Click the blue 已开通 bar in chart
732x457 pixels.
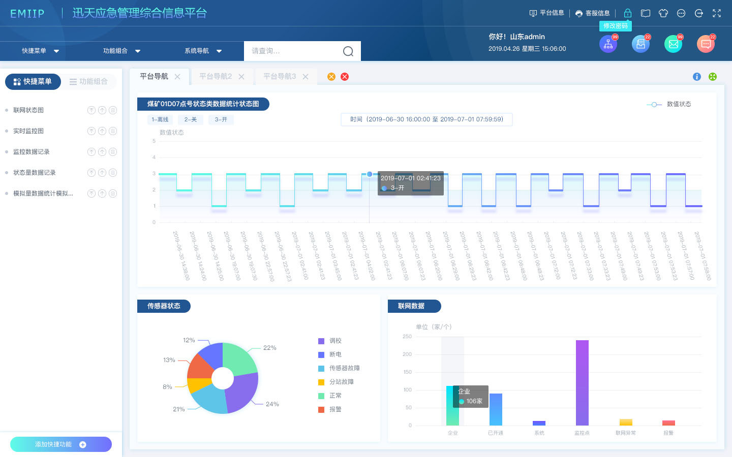pyautogui.click(x=496, y=410)
